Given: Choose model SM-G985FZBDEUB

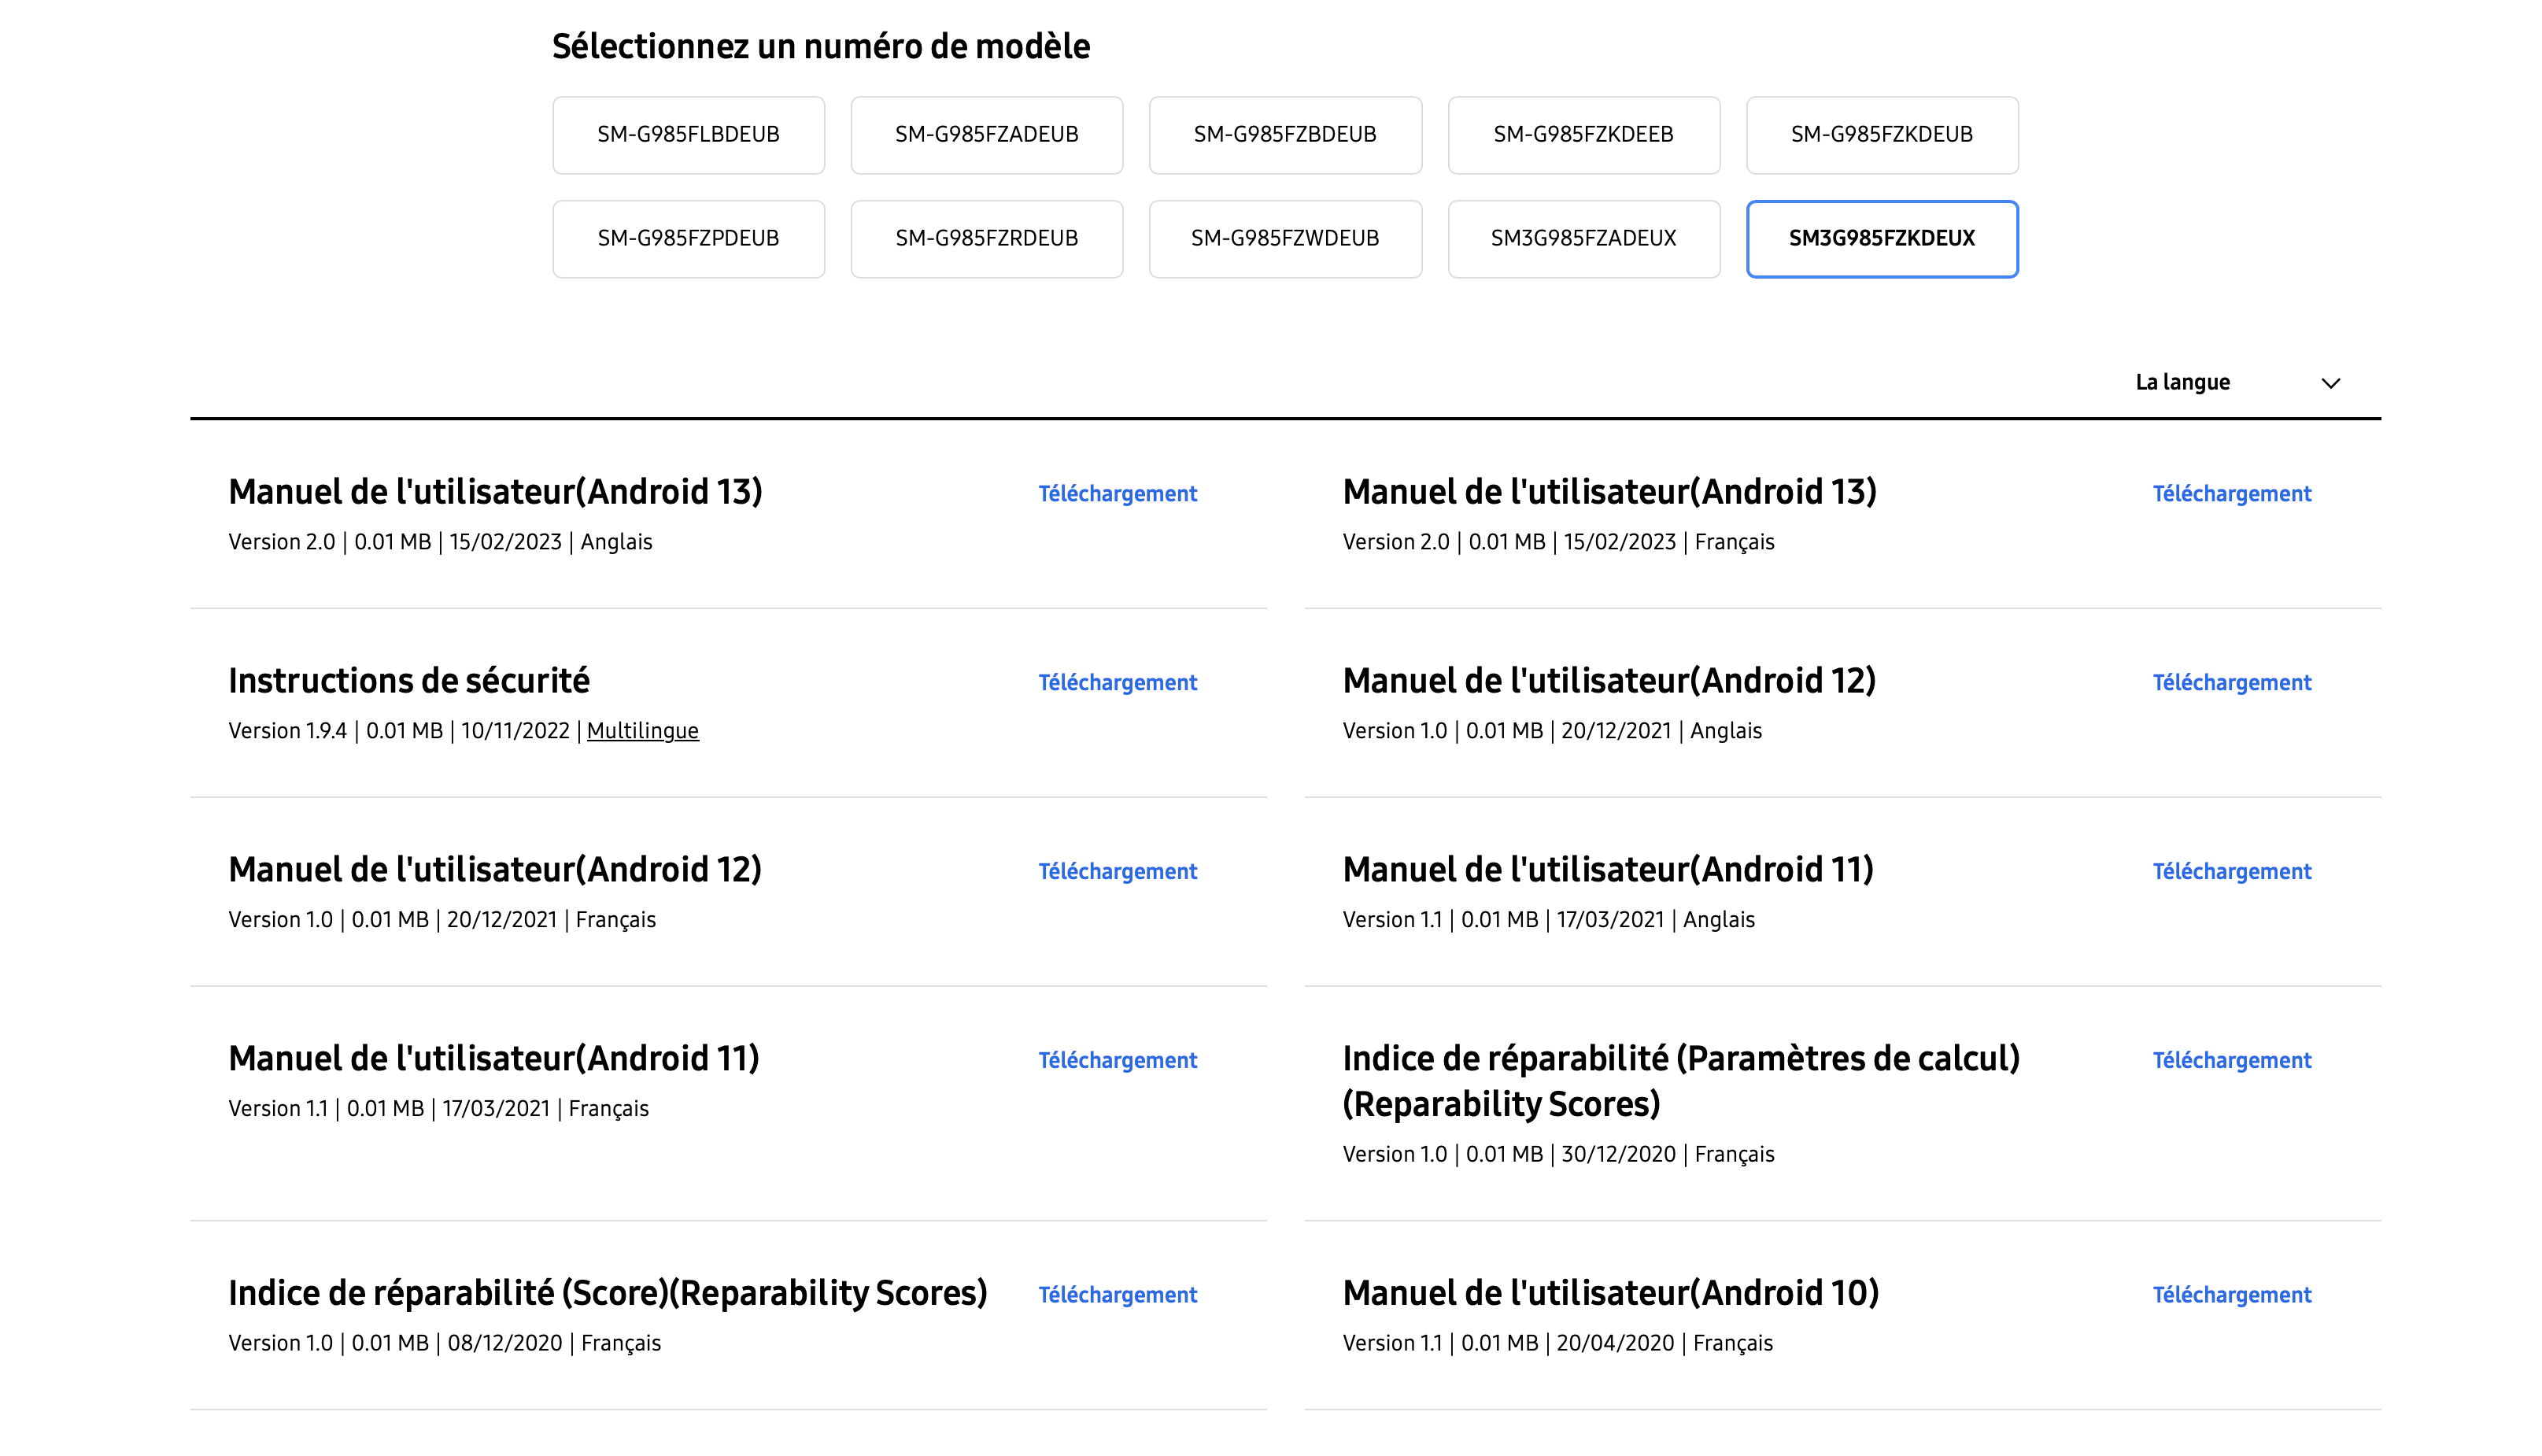Looking at the screenshot, I should (x=1284, y=135).
